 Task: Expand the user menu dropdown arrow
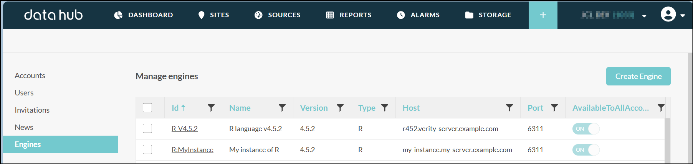click(x=683, y=16)
